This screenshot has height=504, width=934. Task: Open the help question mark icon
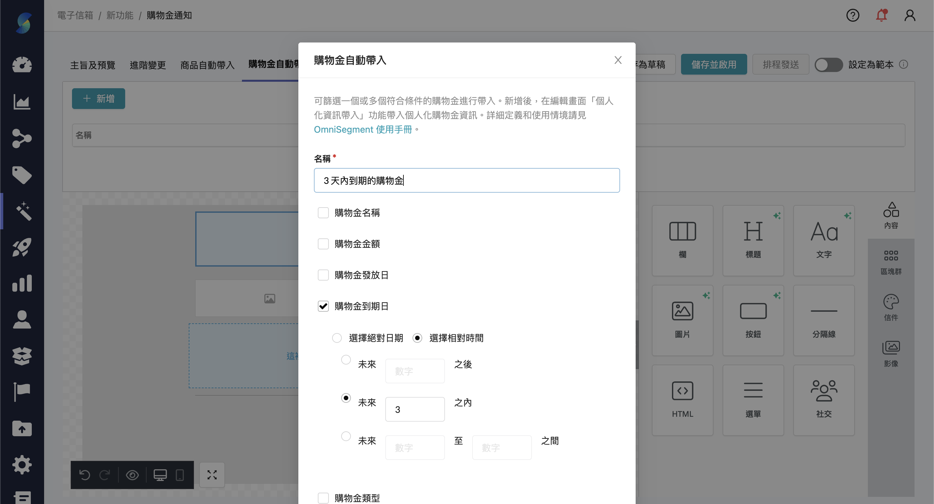(853, 15)
